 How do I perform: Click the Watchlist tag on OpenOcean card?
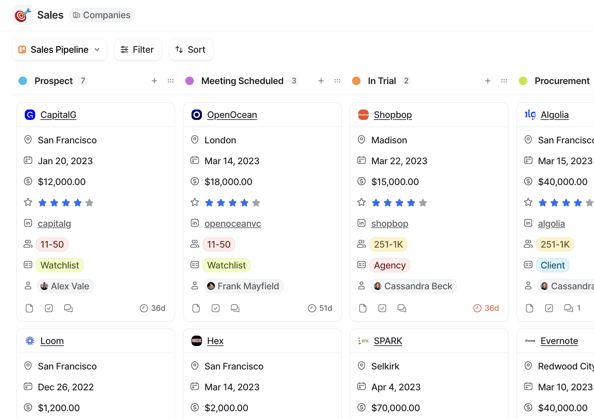(227, 265)
